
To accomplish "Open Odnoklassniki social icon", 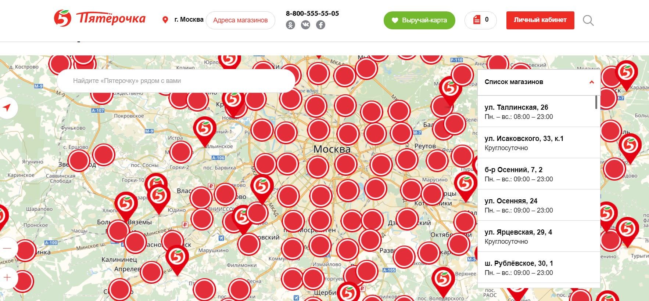I will 290,25.
